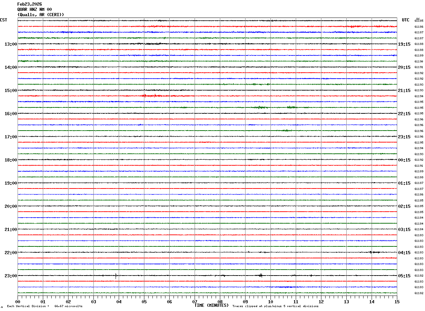Click the 01:15 UTC time label
Viewport: 425px width, 311px height.
click(x=404, y=183)
